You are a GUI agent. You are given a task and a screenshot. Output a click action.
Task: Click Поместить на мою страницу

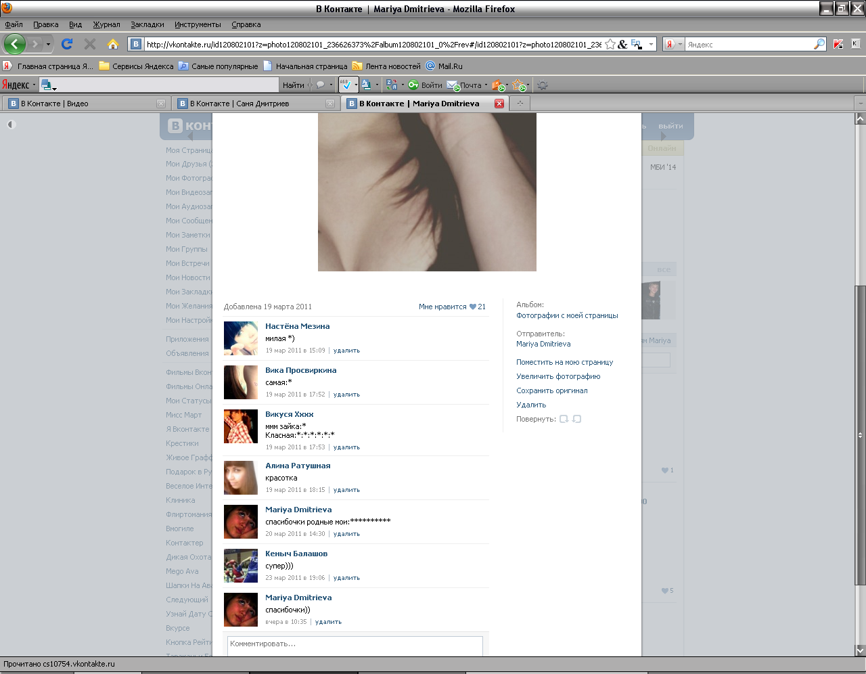564,362
